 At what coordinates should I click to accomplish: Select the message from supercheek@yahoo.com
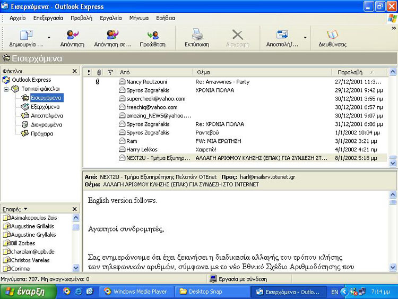point(235,99)
